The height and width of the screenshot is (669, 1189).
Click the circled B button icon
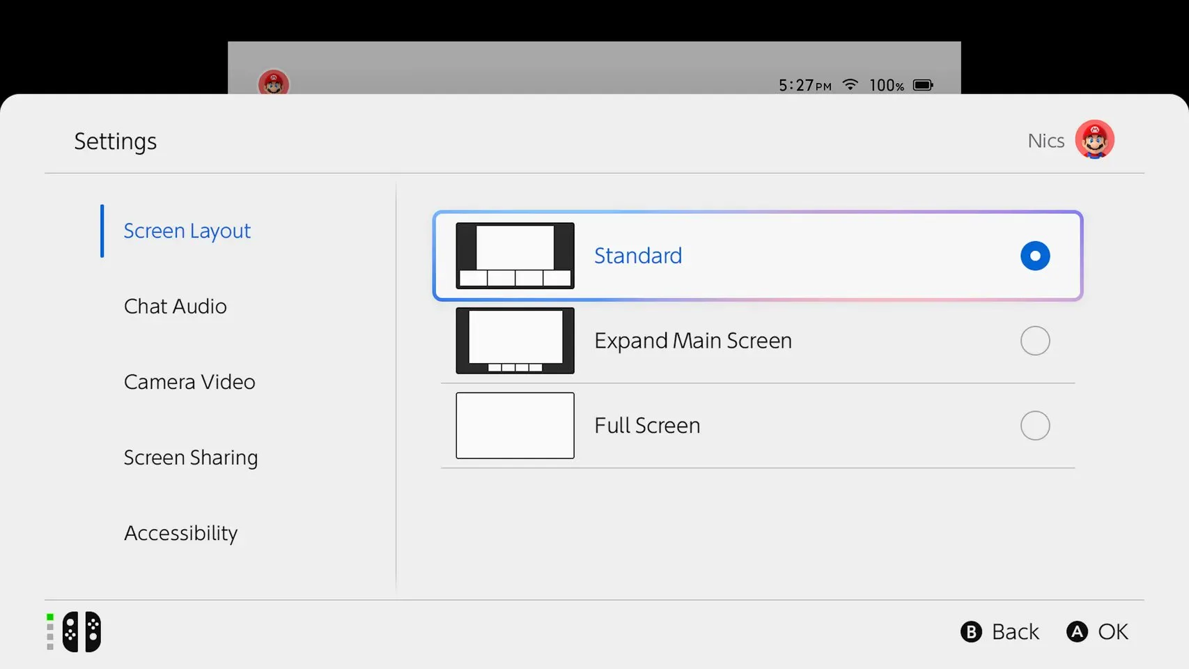[x=971, y=632]
